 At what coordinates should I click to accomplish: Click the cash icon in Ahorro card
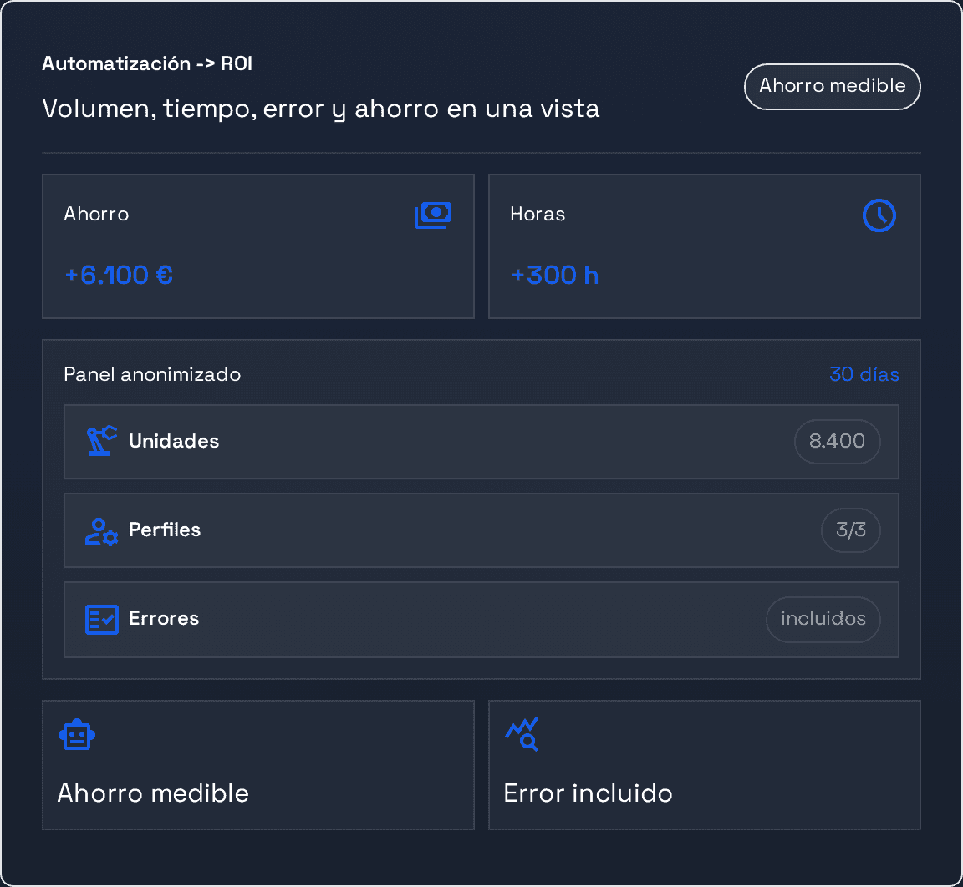(x=433, y=215)
